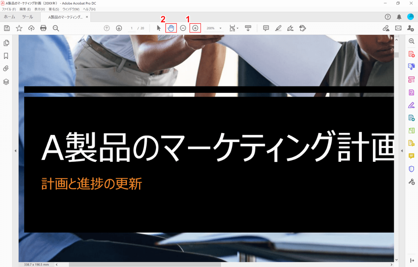Image resolution: width=418 pixels, height=267 pixels.
Task: Click the Zoom Out minus button
Action: 183,28
